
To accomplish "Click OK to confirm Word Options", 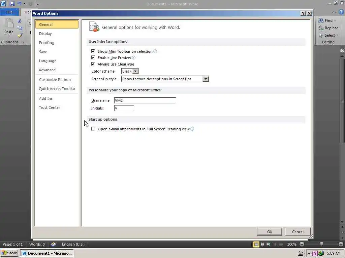I will (x=270, y=232).
